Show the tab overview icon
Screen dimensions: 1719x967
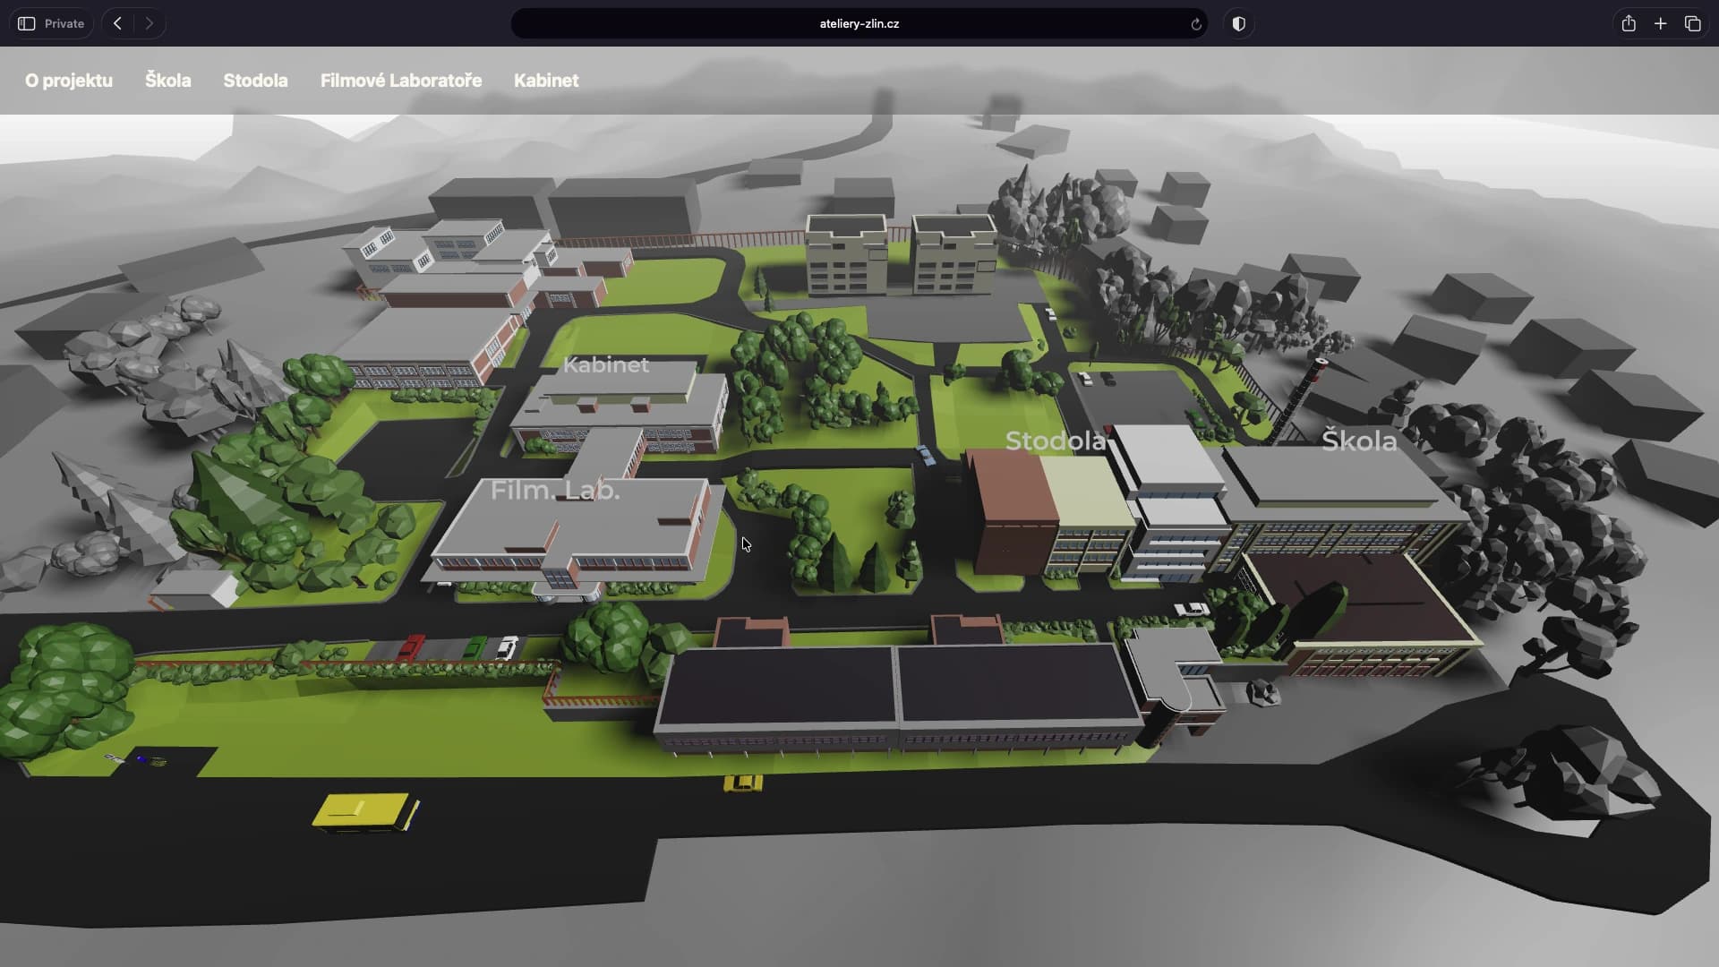pos(1692,24)
